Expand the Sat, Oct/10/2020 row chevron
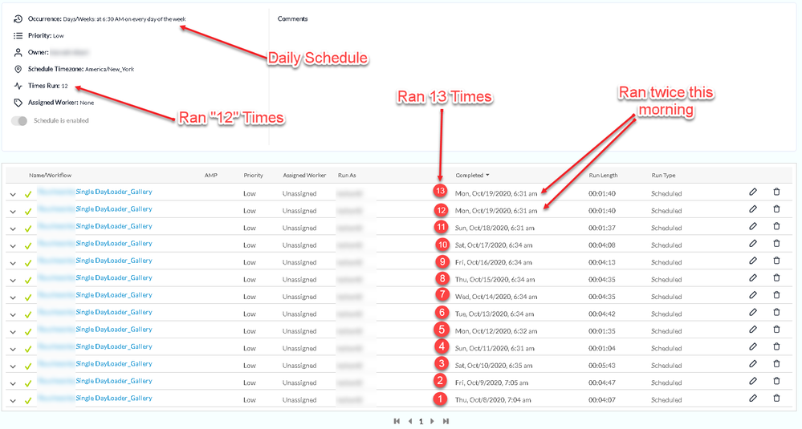 pos(13,366)
